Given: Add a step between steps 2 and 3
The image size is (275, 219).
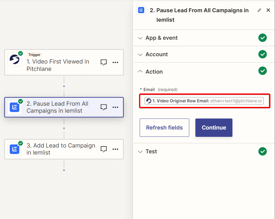Looking at the screenshot, I should click(64, 128).
